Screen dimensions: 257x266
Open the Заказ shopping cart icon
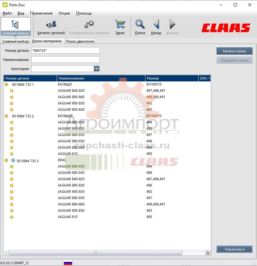120,24
